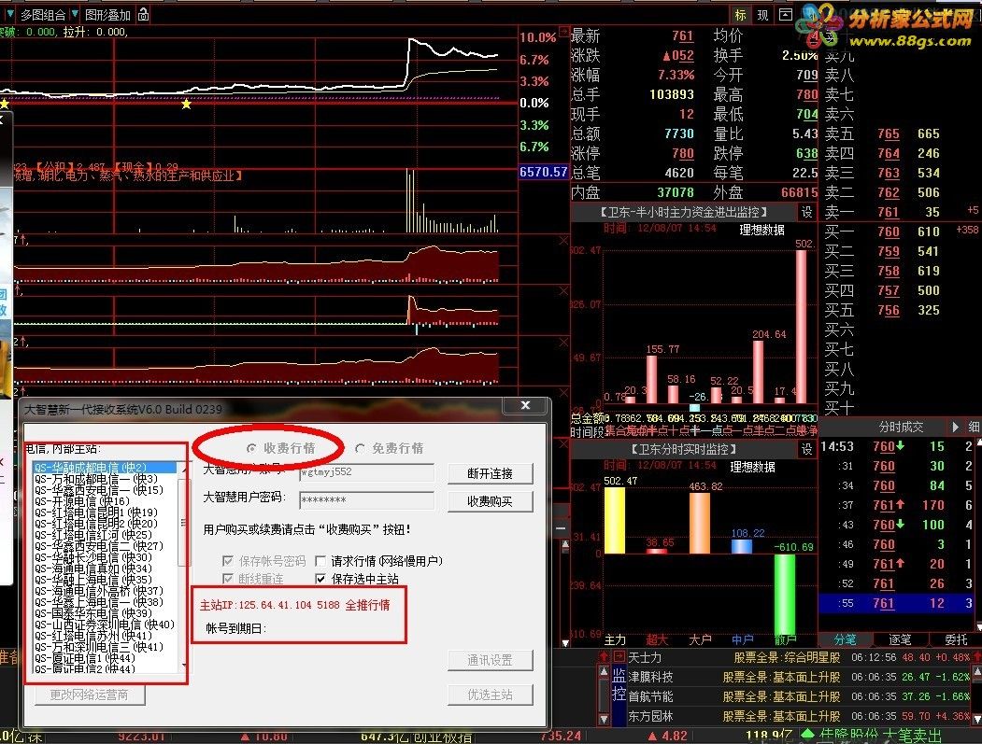Click the 收费购买 button
This screenshot has width=982, height=744.
point(491,502)
